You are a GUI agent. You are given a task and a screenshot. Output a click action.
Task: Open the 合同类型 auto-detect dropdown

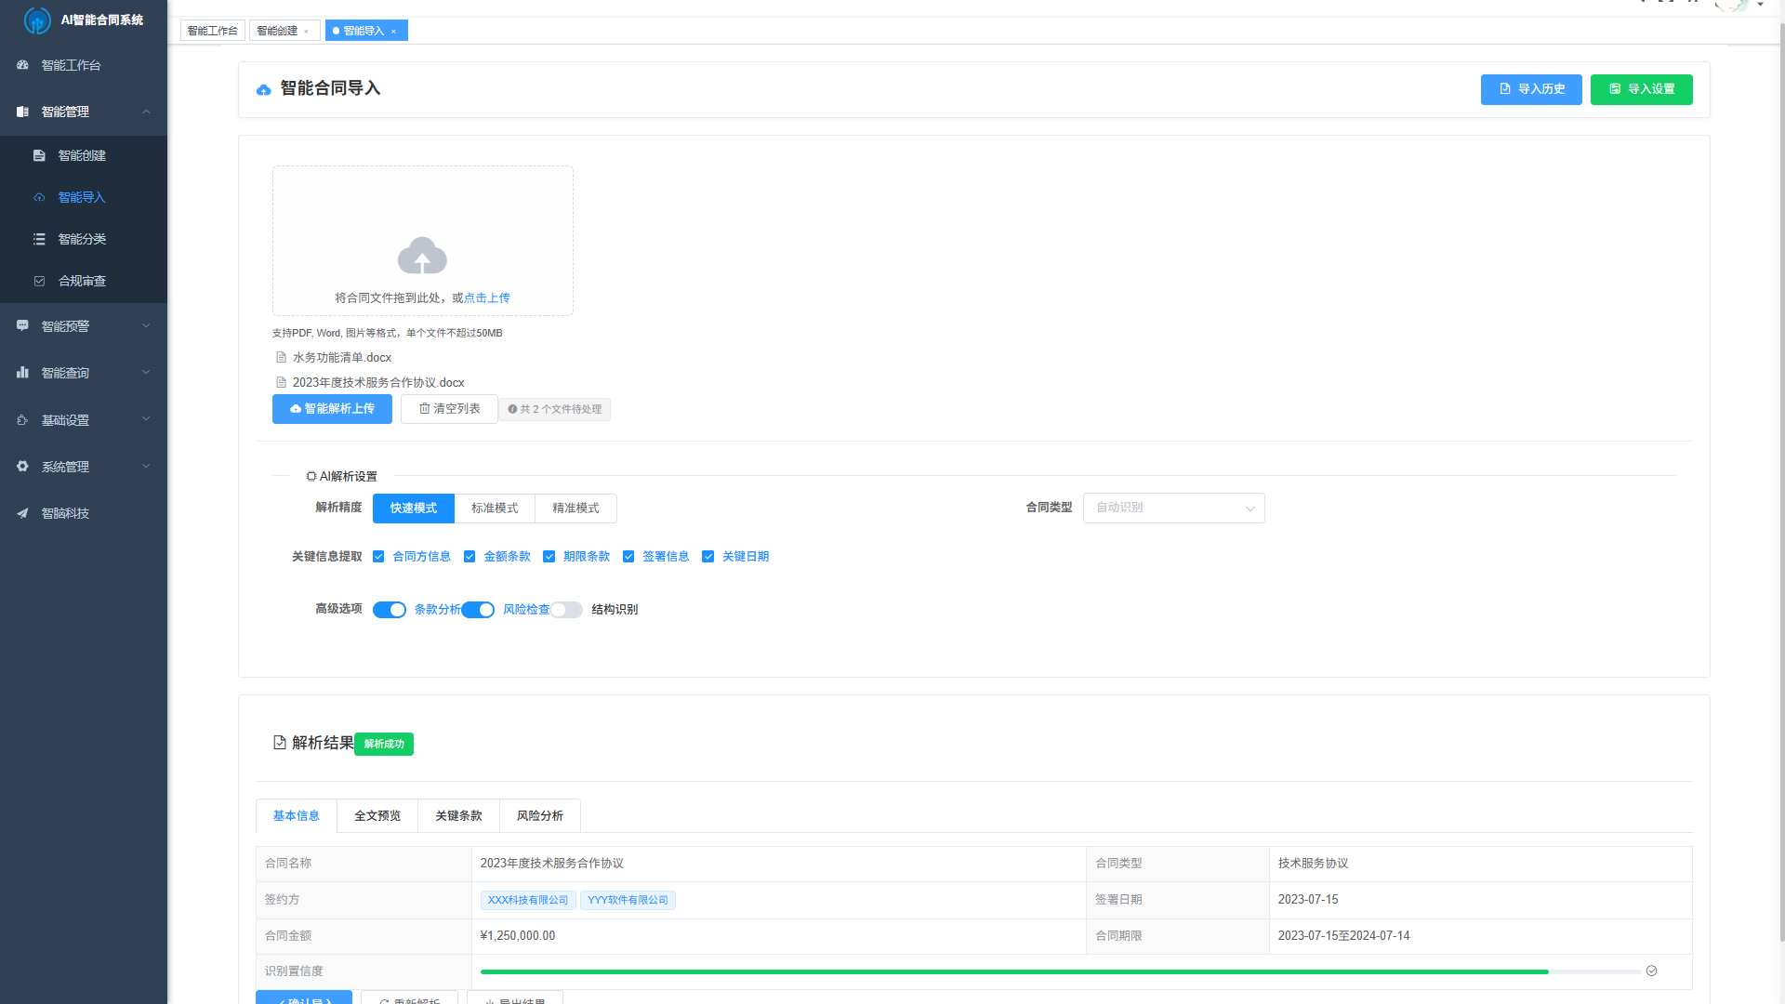click(x=1173, y=508)
